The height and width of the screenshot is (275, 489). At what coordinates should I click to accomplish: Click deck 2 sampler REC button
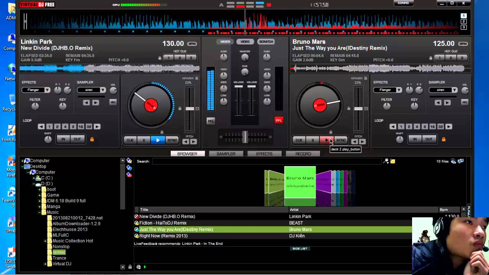[x=465, y=102]
